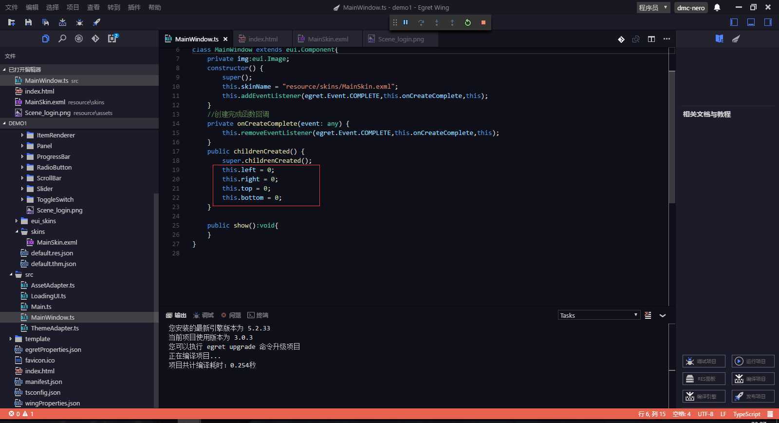Open the notifications bell icon

tap(717, 7)
